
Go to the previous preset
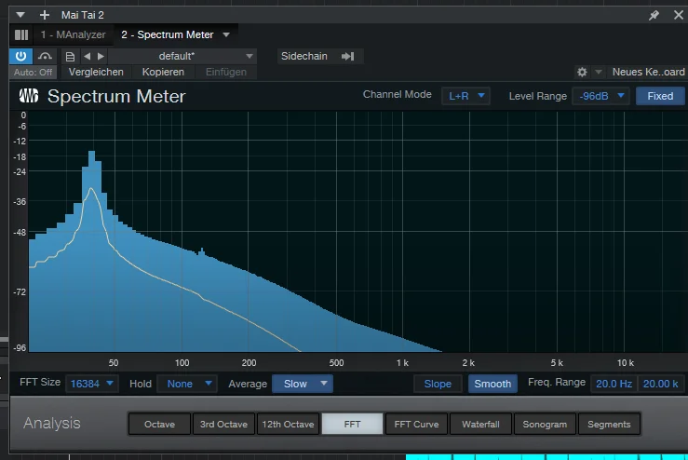87,56
